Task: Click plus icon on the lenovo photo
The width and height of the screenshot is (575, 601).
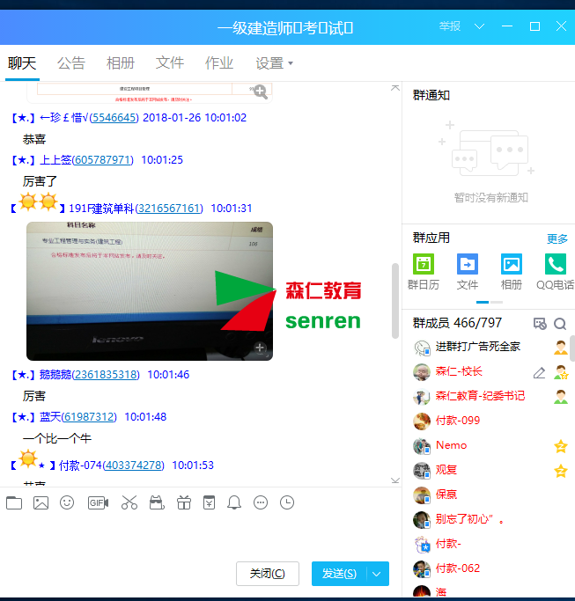Action: coord(260,348)
